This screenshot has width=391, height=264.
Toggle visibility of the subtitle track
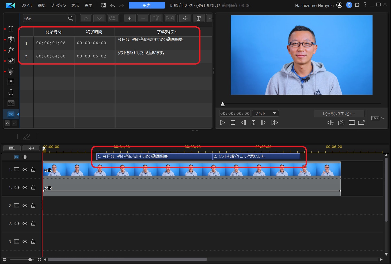25,157
